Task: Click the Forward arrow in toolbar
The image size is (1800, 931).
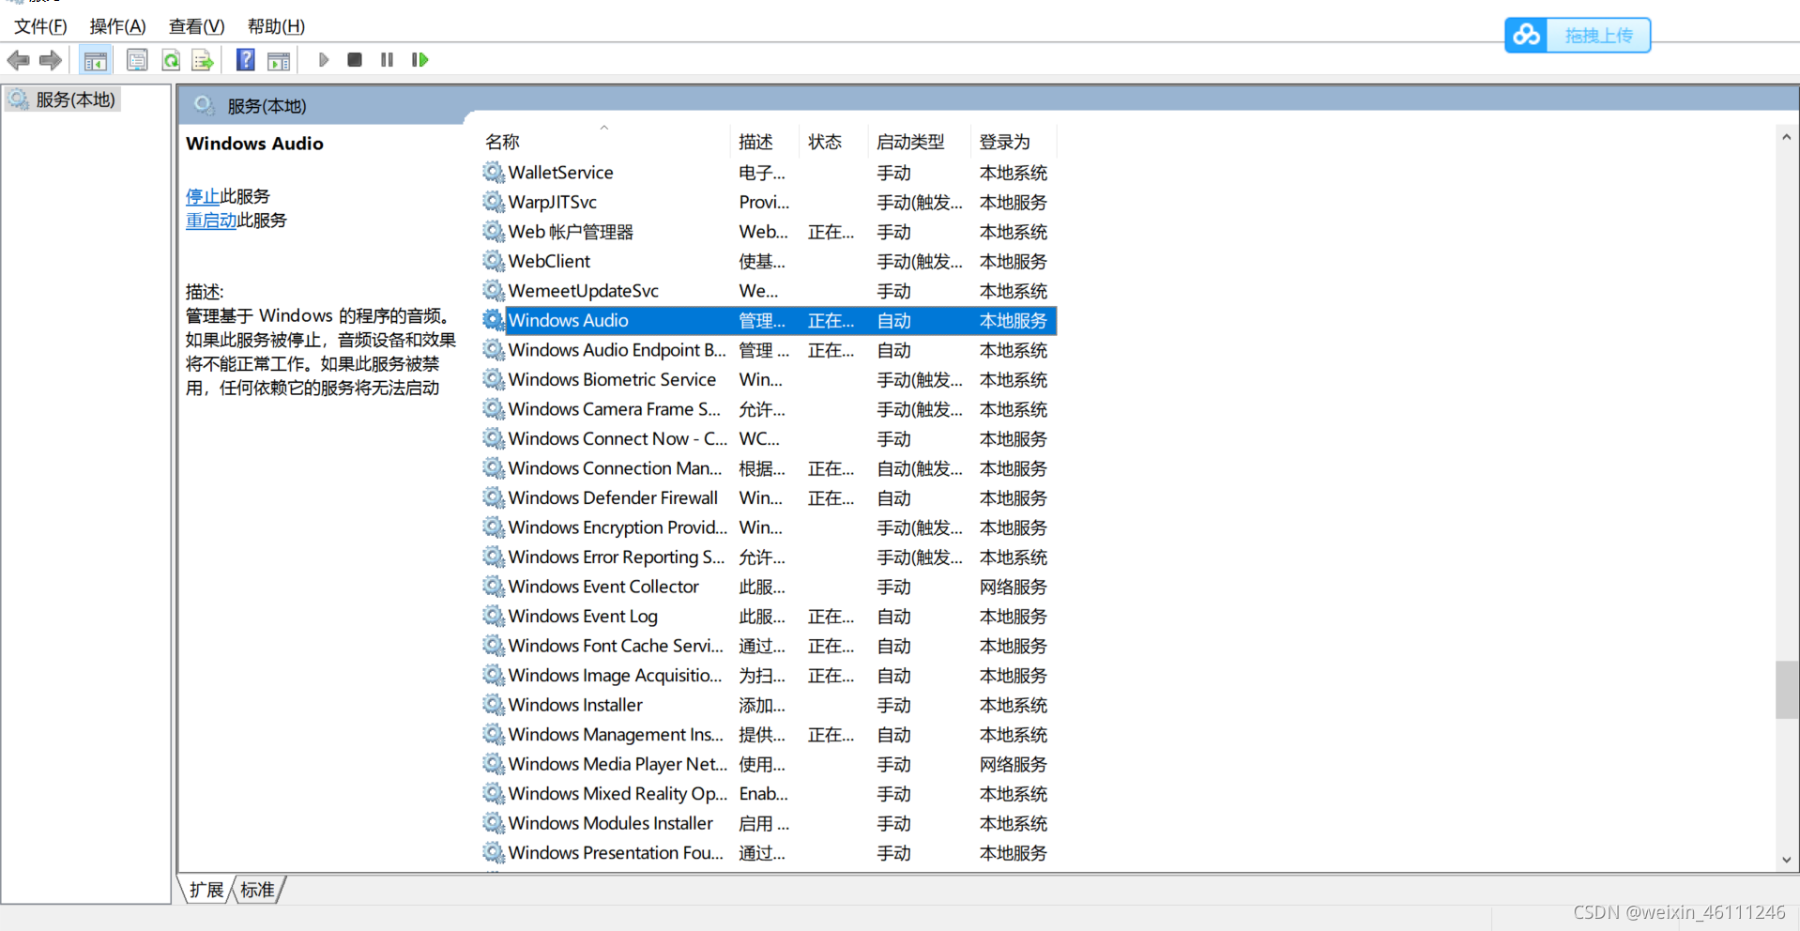Action: tap(51, 60)
